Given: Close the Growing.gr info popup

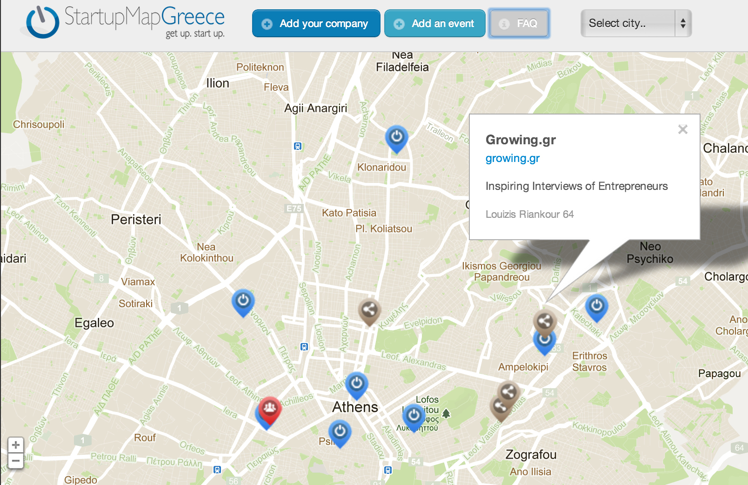Looking at the screenshot, I should tap(683, 129).
